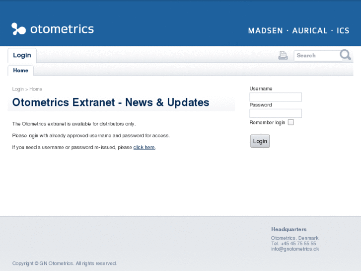The image size is (361, 271).
Task: Click the Remember login label text
Action: [267, 122]
